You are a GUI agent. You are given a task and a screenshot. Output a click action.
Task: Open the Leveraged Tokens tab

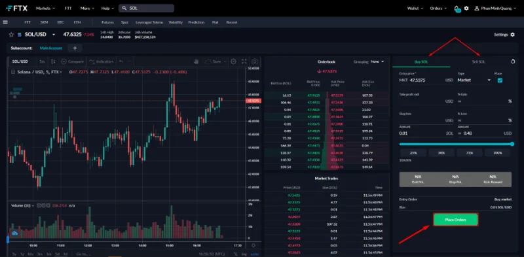coord(149,22)
